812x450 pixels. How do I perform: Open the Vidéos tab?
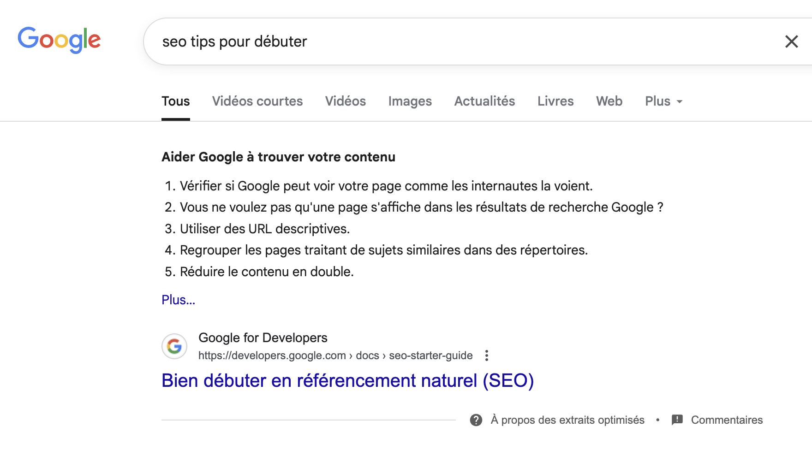[346, 101]
